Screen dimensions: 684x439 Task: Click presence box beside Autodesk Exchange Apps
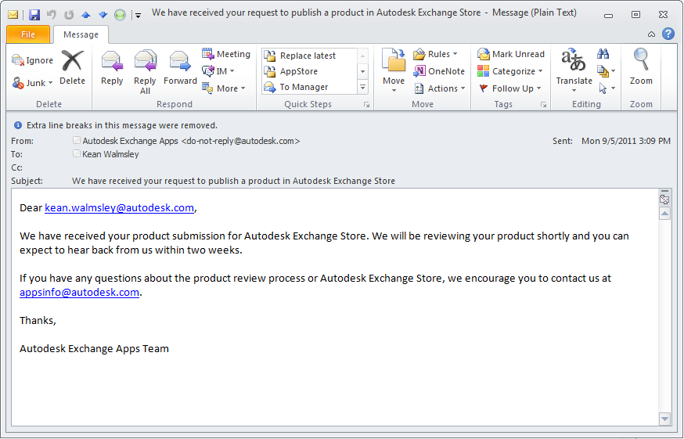76,141
